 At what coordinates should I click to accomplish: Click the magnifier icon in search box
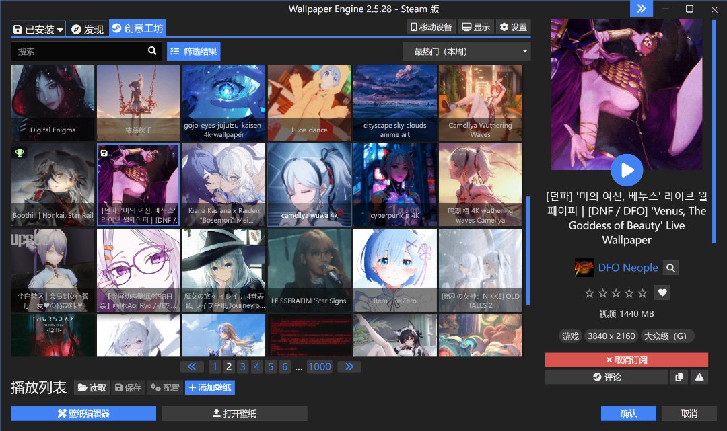tap(152, 51)
